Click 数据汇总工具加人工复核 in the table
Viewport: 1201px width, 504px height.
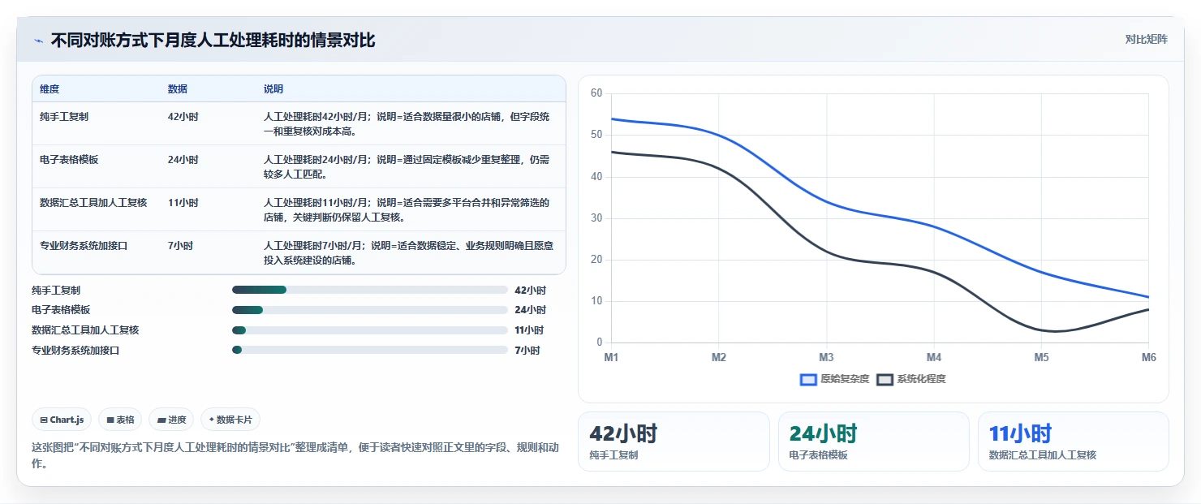click(x=93, y=202)
